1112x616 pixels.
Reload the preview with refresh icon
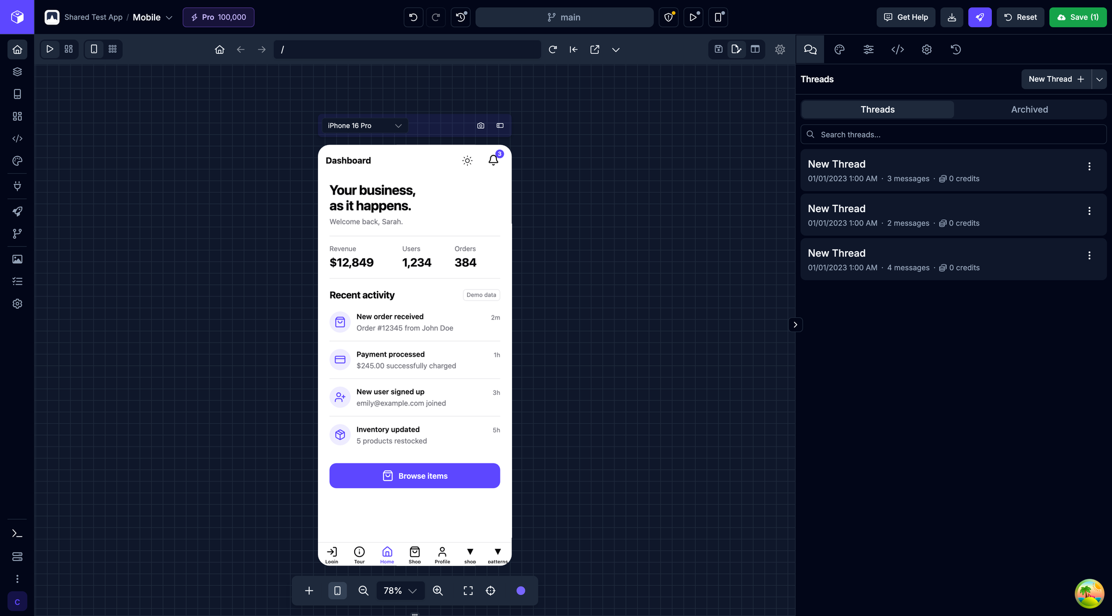(553, 49)
